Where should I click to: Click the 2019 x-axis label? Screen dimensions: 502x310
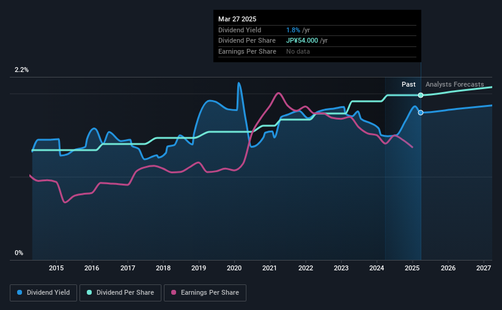[199, 268]
